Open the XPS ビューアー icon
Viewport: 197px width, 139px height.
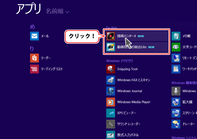point(111,113)
